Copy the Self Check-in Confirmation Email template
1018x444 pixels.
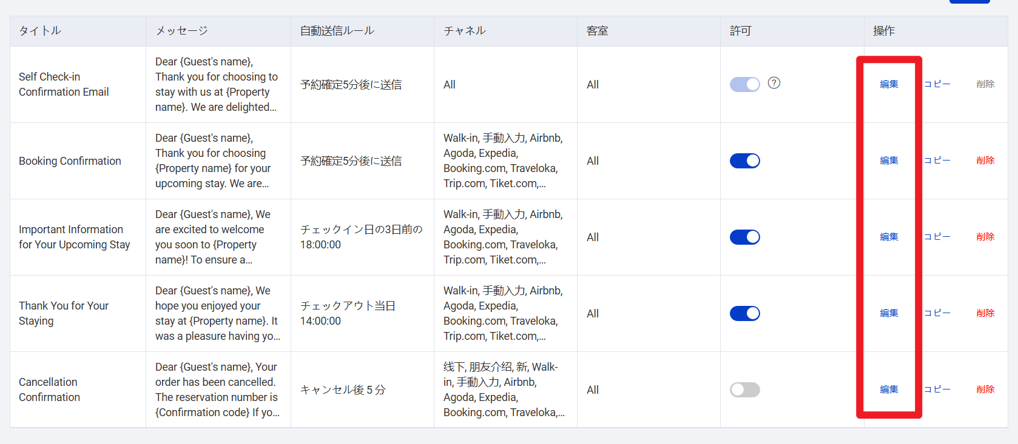pyautogui.click(x=937, y=84)
